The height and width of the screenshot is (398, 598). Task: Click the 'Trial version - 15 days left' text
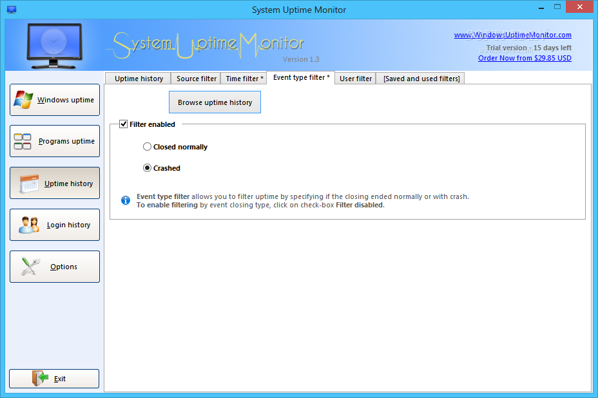tap(528, 48)
